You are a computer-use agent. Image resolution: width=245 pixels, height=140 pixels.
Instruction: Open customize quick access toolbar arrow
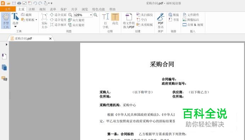tap(51, 3)
